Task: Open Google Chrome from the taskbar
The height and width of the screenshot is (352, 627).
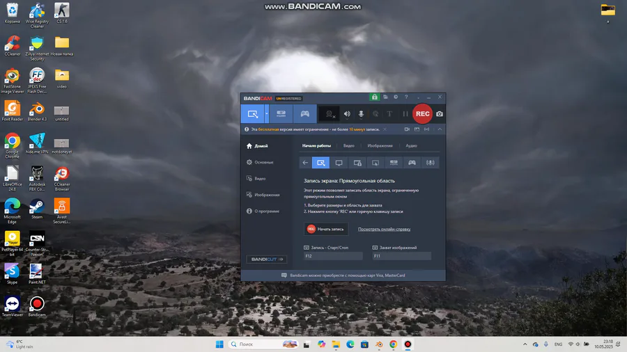Action: tap(393, 344)
